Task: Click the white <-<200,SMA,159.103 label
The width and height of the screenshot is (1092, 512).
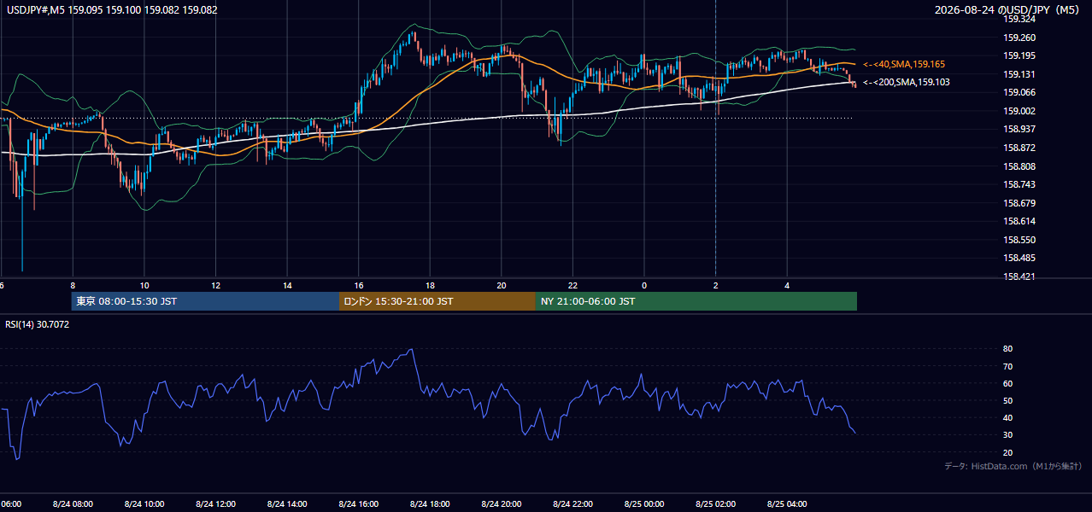Action: point(906,82)
